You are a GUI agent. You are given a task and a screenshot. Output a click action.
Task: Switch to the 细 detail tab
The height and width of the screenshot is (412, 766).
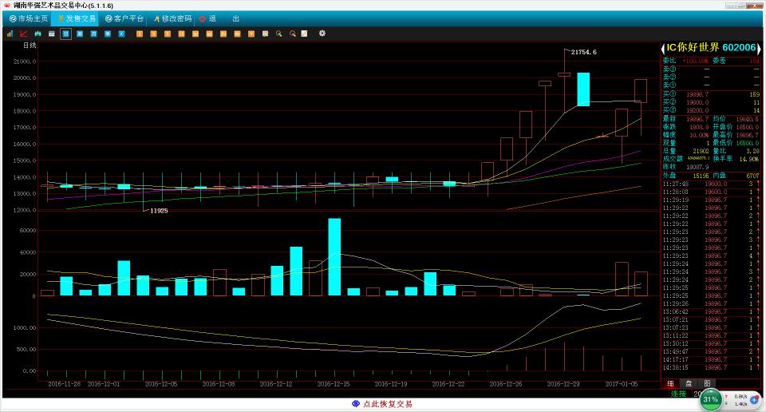670,384
